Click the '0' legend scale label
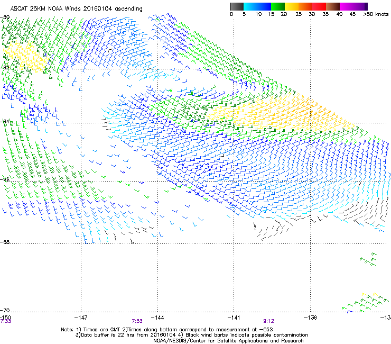The width and height of the screenshot is (391, 344). point(231,14)
